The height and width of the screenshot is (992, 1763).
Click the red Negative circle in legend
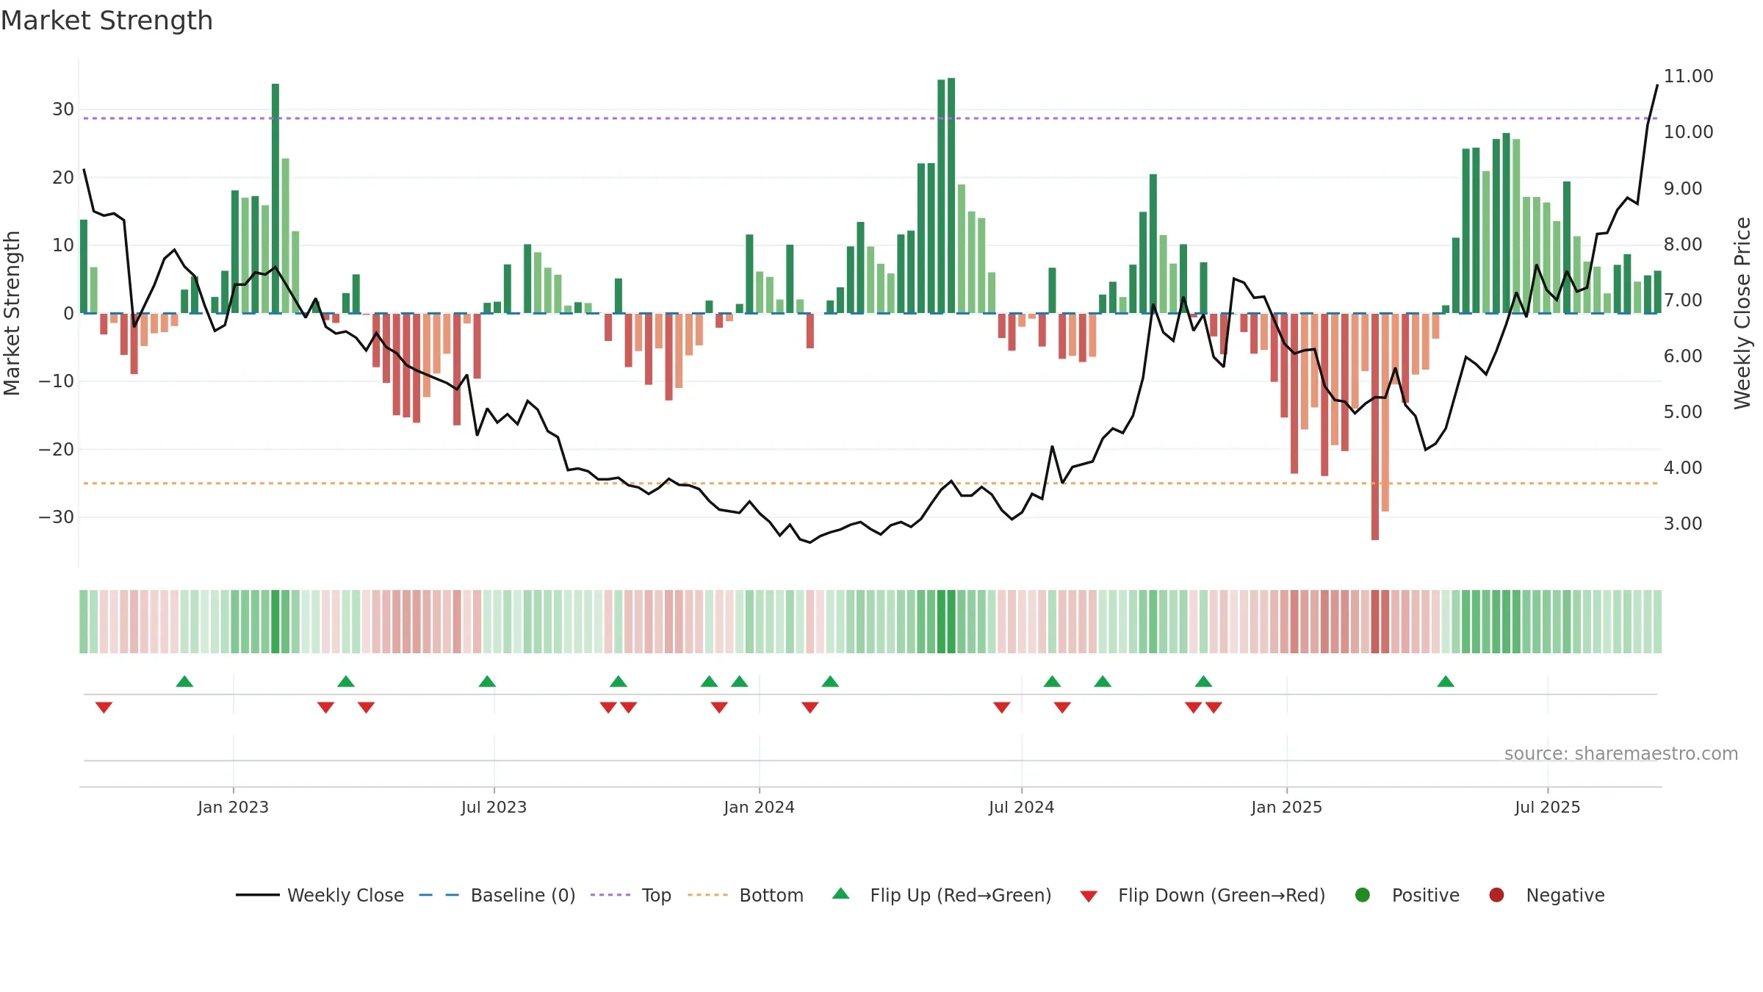1496,895
